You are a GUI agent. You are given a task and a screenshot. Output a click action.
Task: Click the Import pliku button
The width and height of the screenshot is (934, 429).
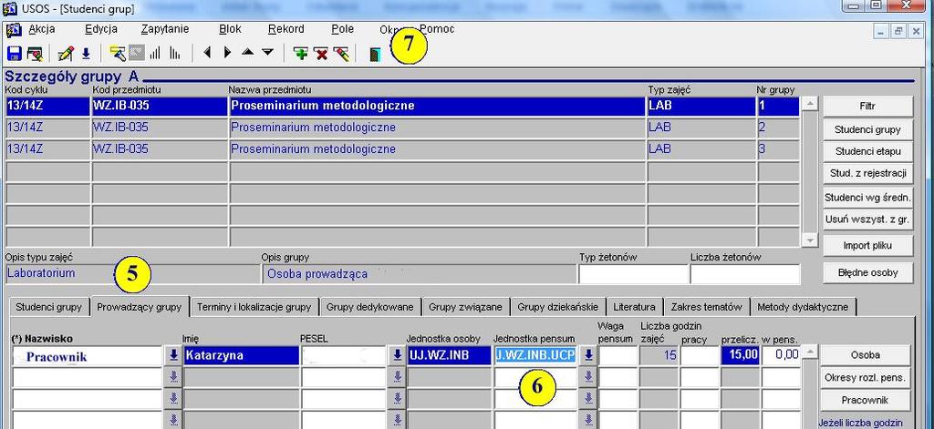867,246
